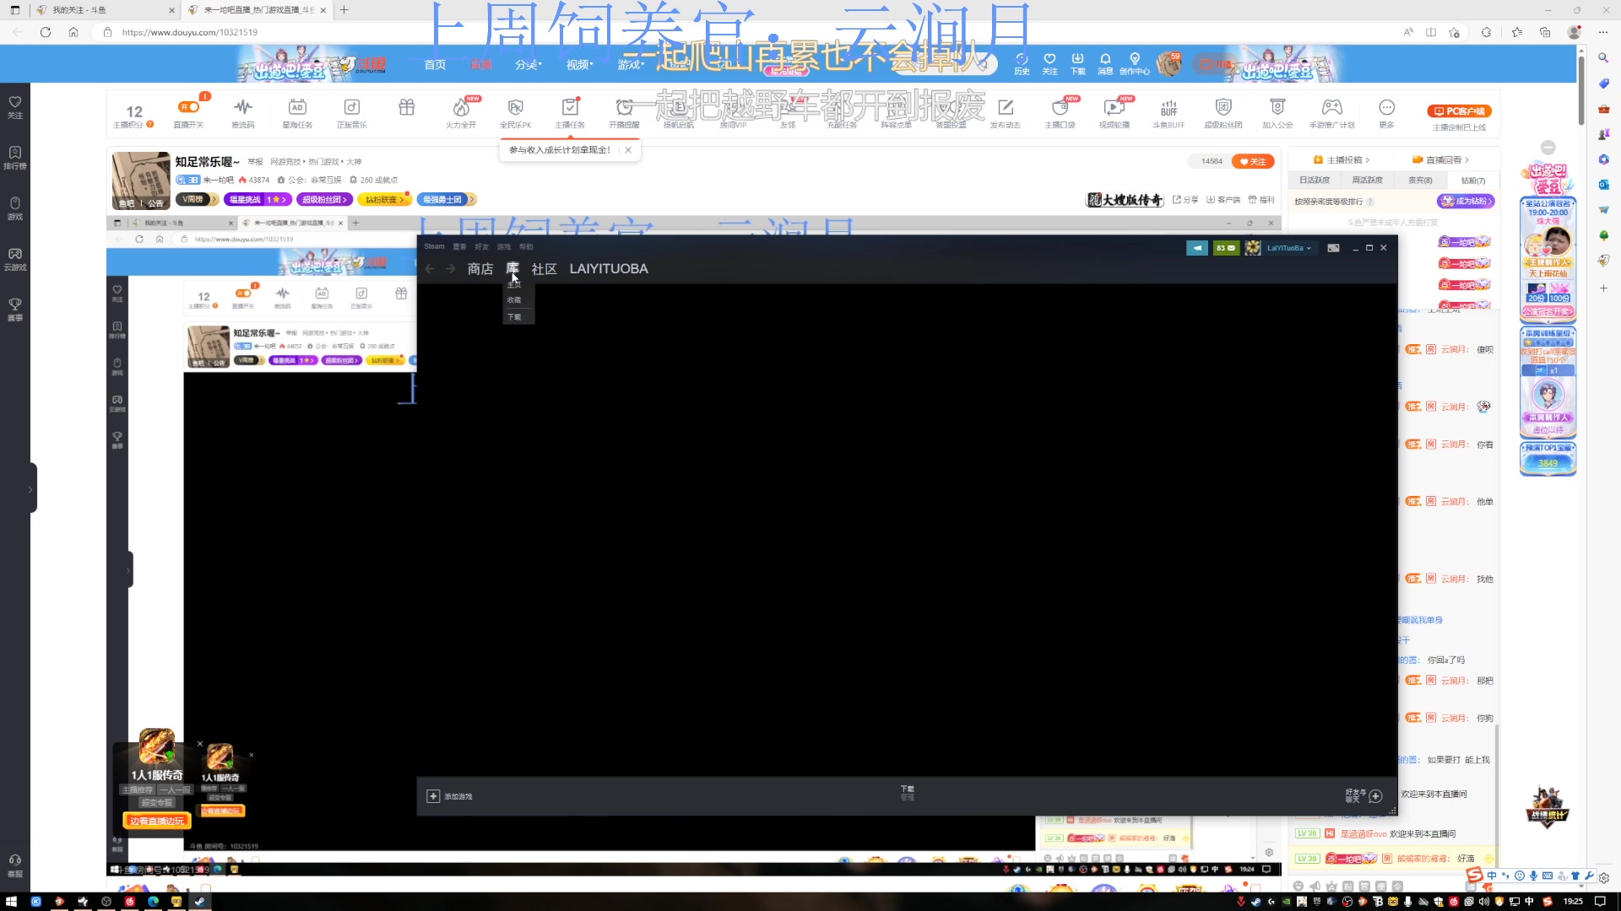This screenshot has height=911, width=1621.
Task: Open Steam 下载 downloads manager at bottom
Action: (908, 792)
